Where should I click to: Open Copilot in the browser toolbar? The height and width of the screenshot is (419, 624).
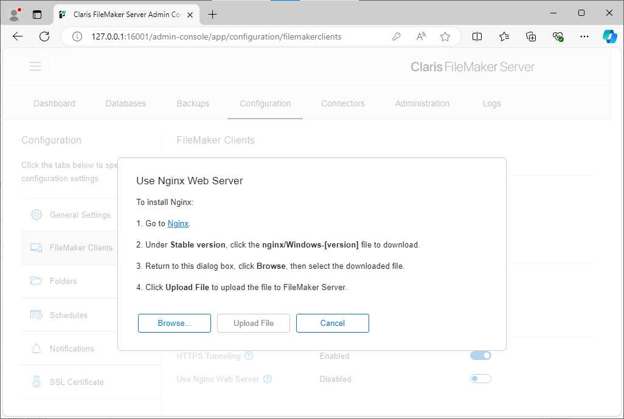[610, 36]
